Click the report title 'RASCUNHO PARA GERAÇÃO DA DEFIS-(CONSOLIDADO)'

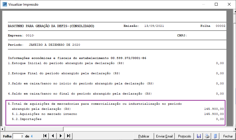(x=51, y=26)
